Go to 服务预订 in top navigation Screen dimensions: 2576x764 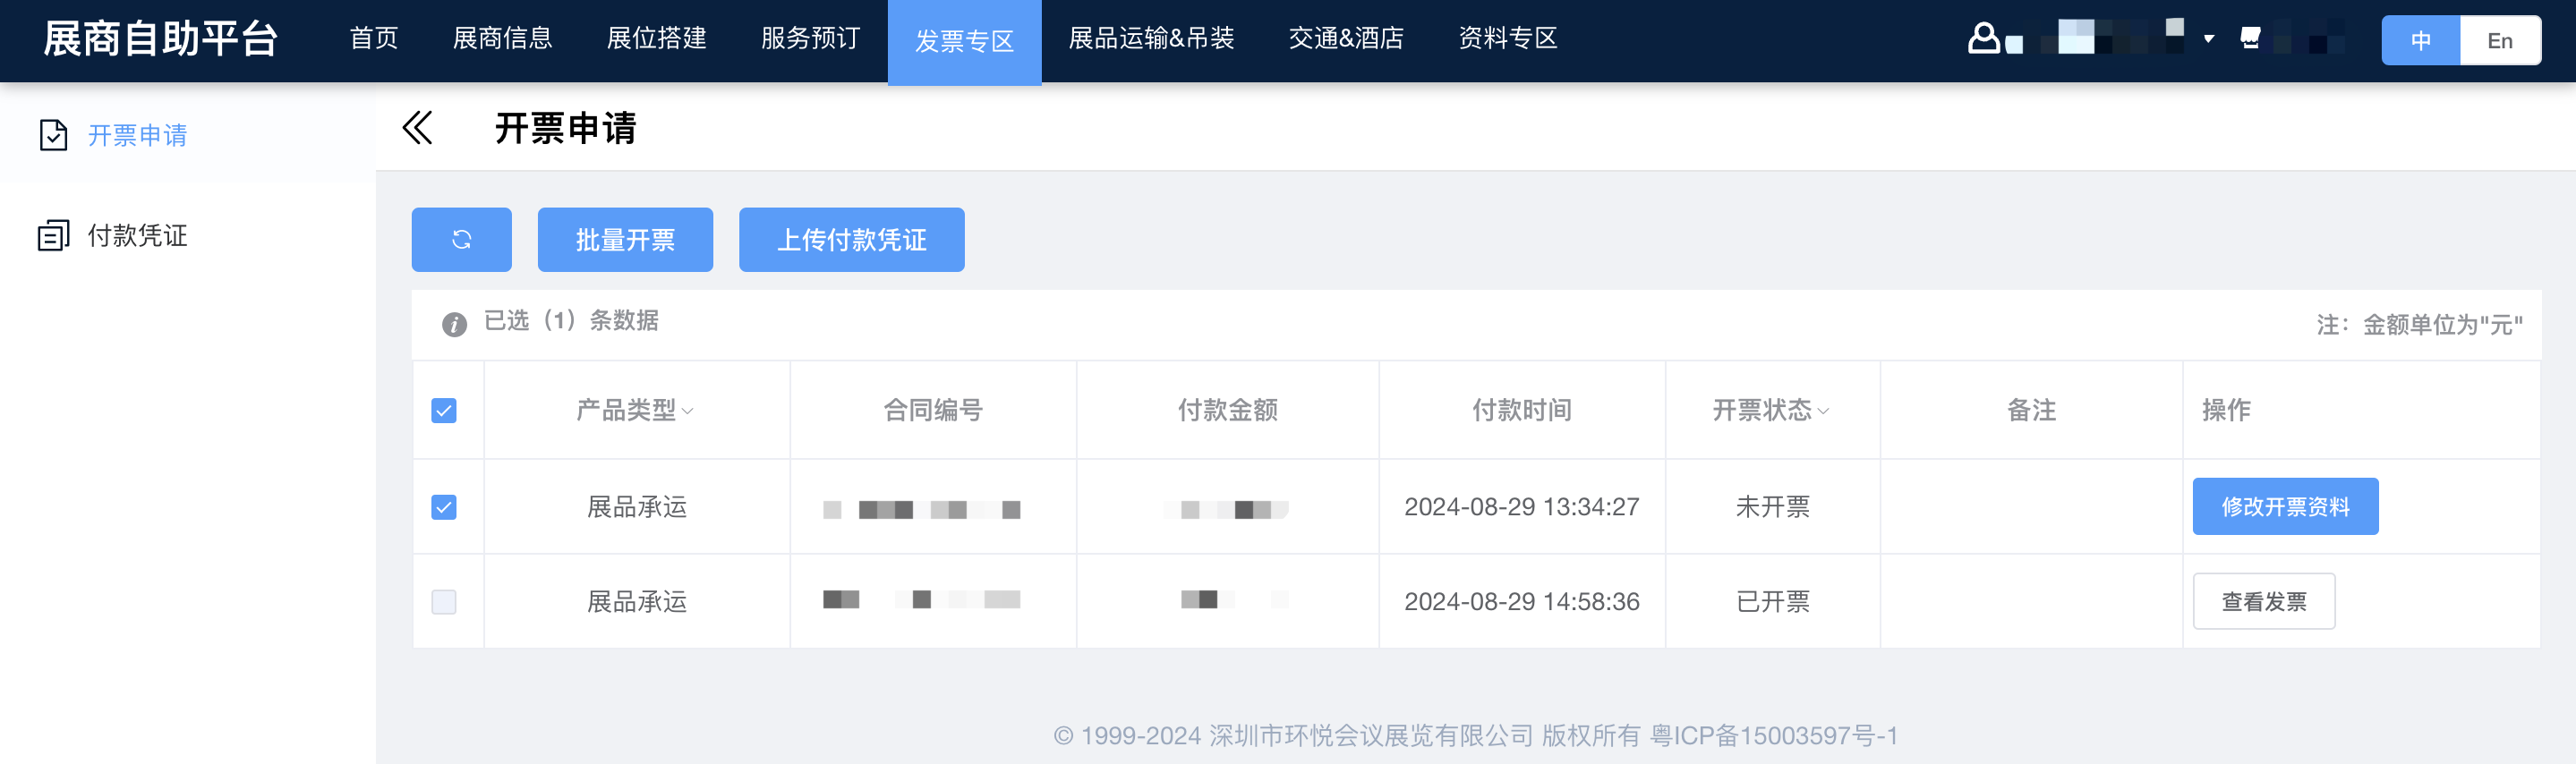coord(810,39)
